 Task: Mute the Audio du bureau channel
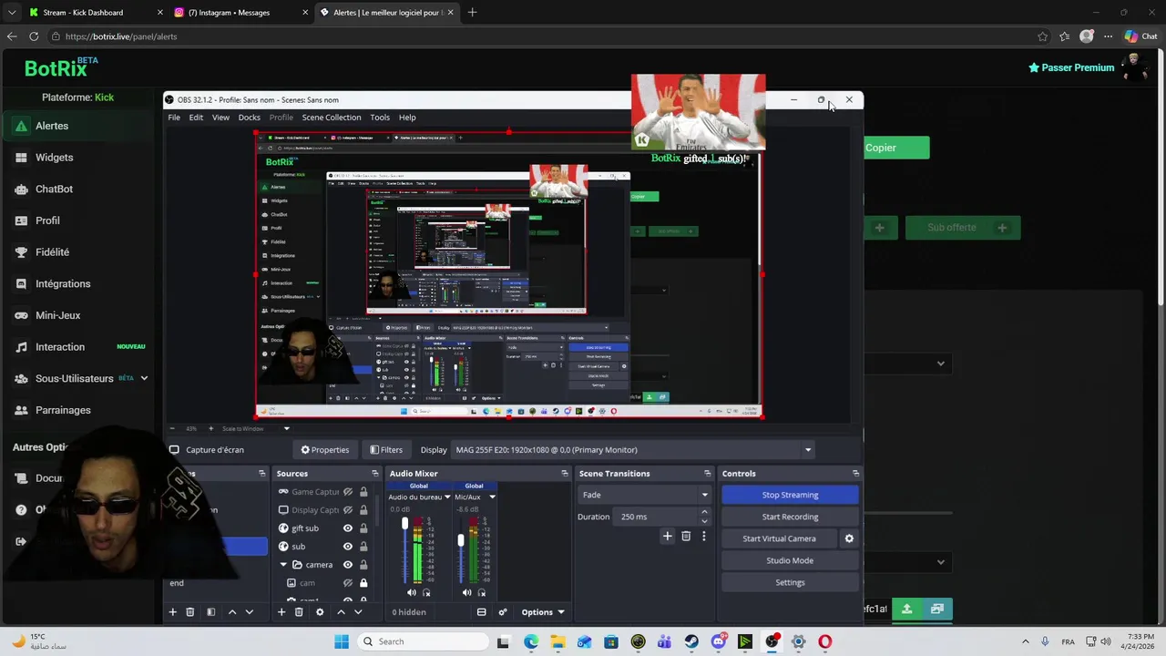412,593
